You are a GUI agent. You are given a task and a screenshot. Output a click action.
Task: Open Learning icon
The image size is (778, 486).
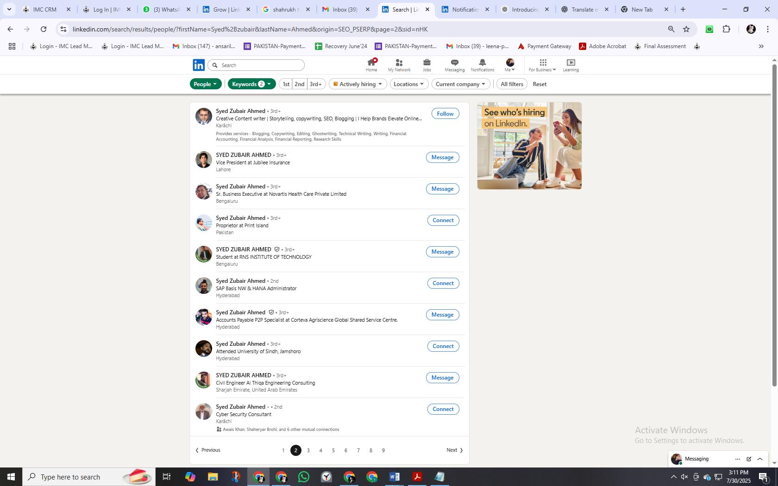(571, 65)
